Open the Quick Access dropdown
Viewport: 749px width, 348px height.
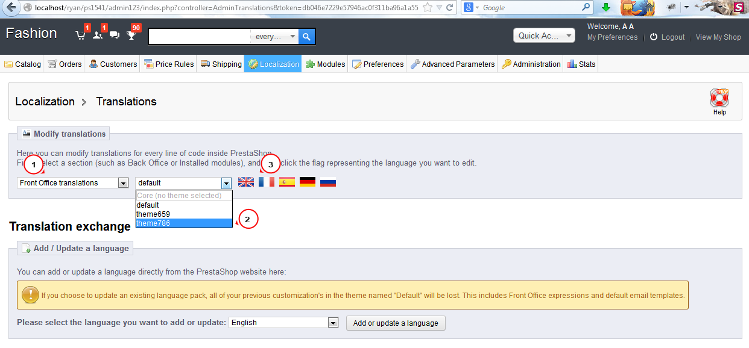coord(545,36)
